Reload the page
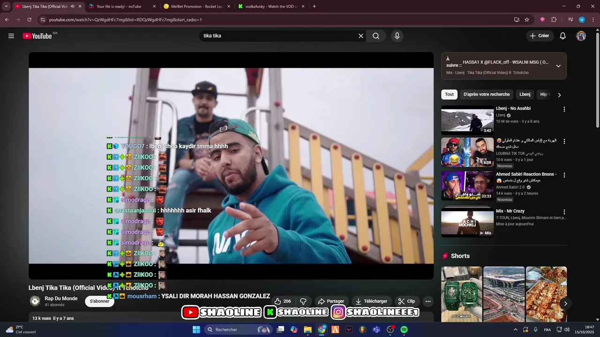This screenshot has height=337, width=600. coord(30,20)
